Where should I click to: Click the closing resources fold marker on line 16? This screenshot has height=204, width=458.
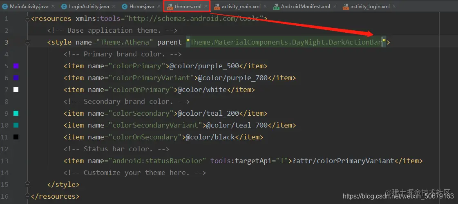point(27,196)
